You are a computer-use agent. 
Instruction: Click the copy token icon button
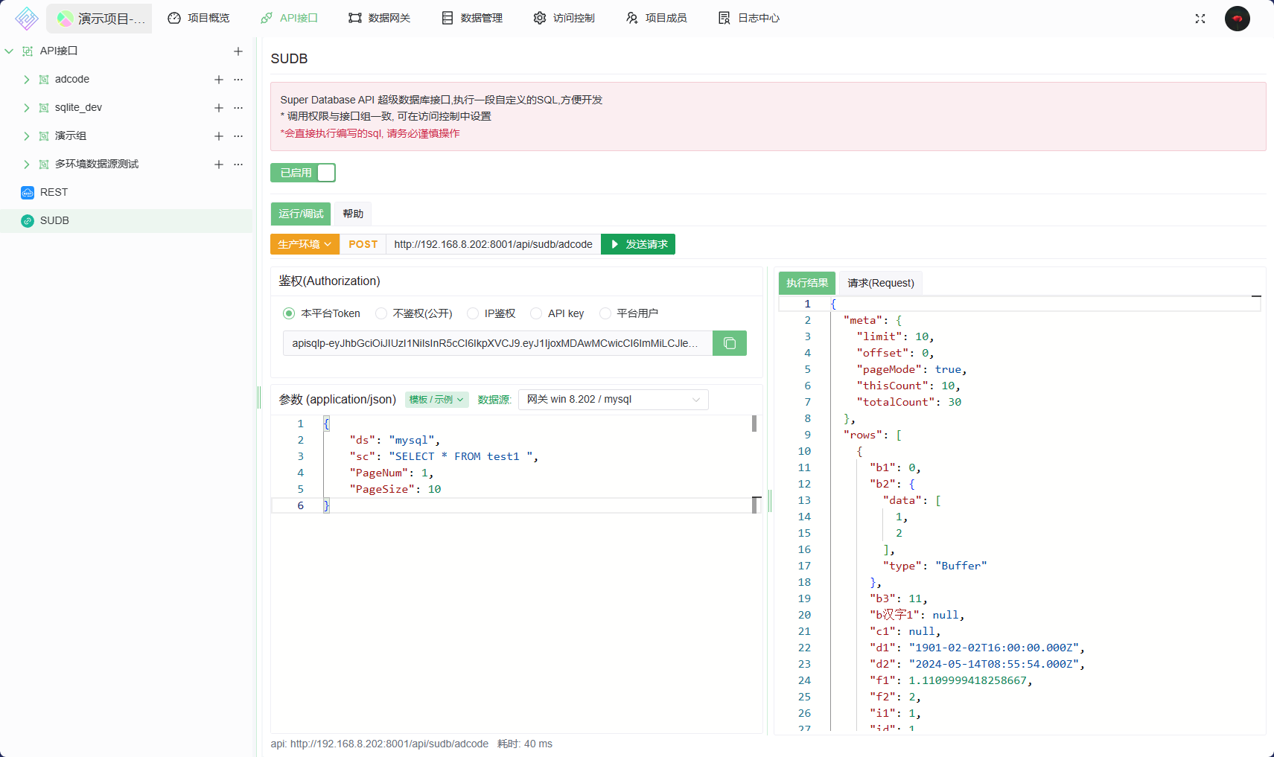tap(729, 343)
